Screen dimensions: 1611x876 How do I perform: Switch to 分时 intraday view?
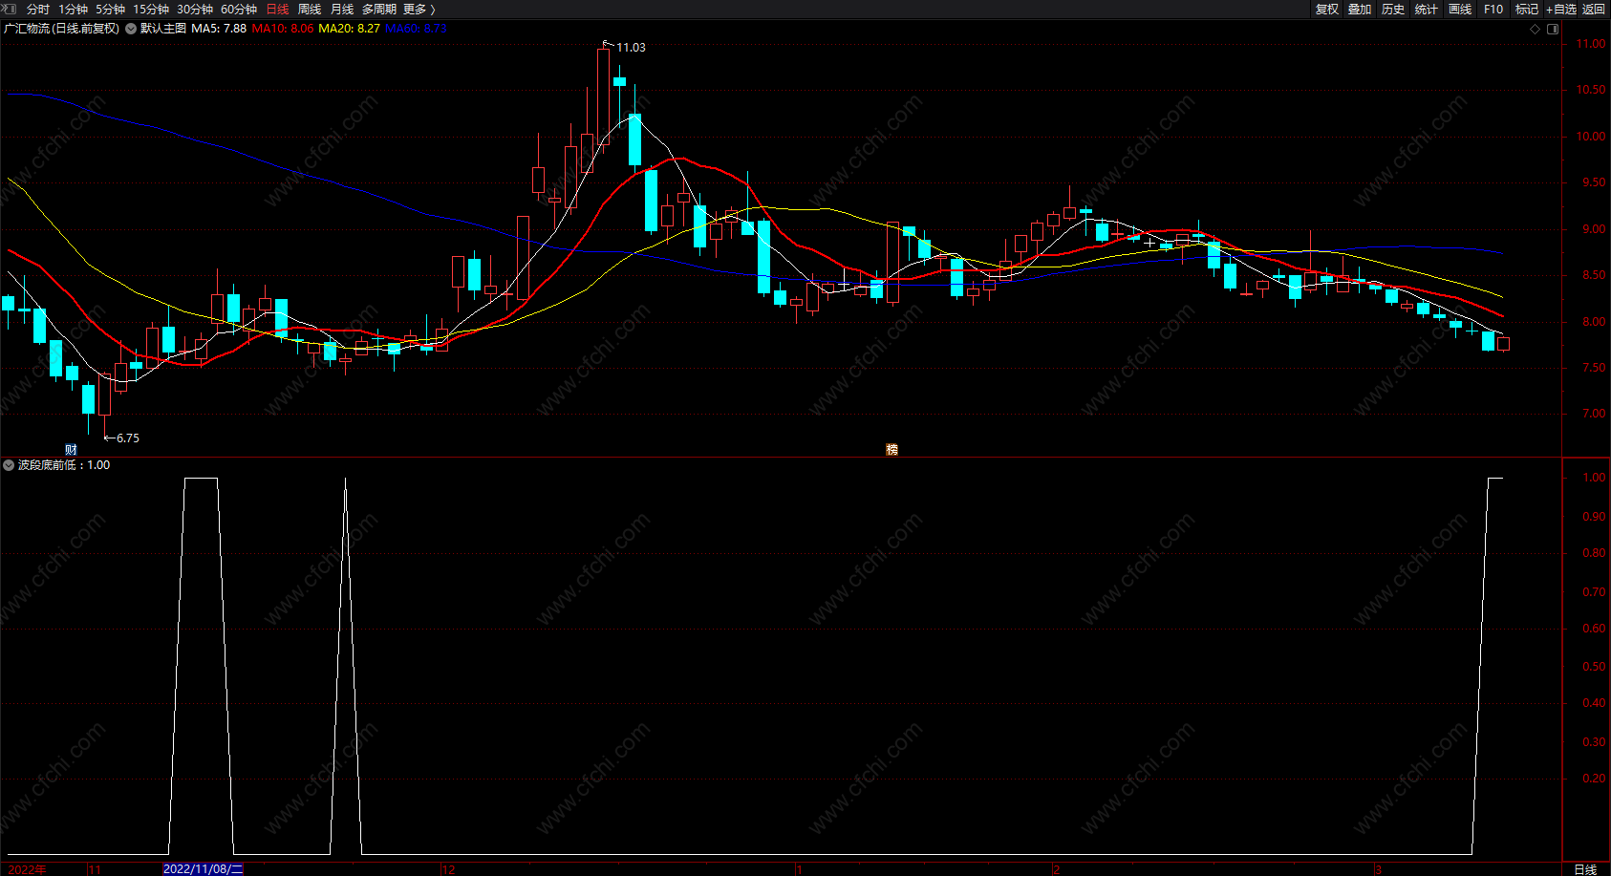pos(38,10)
